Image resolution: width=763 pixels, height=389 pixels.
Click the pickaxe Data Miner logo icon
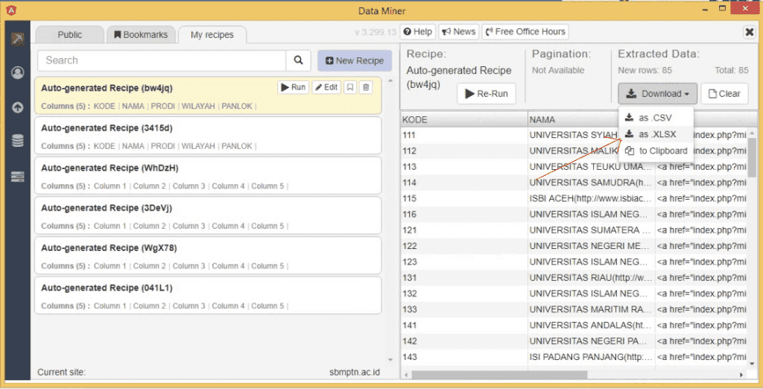click(x=17, y=39)
